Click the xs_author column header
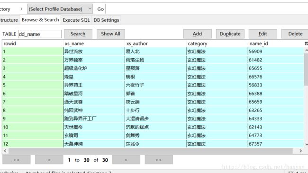The image size is (308, 173). coord(155,43)
